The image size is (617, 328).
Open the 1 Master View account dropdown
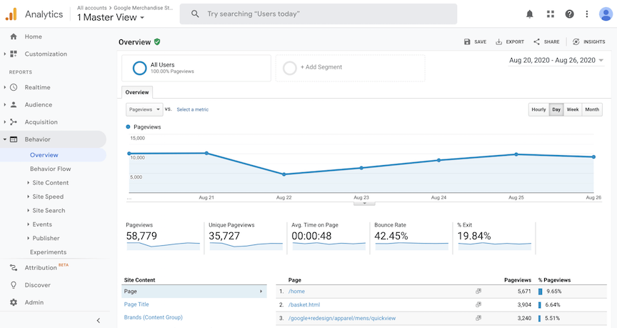pos(111,17)
